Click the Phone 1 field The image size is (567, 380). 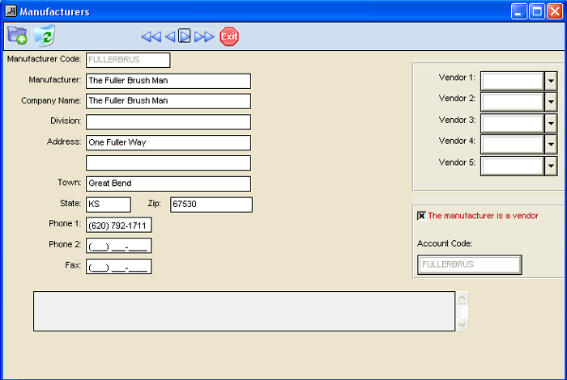(x=118, y=226)
